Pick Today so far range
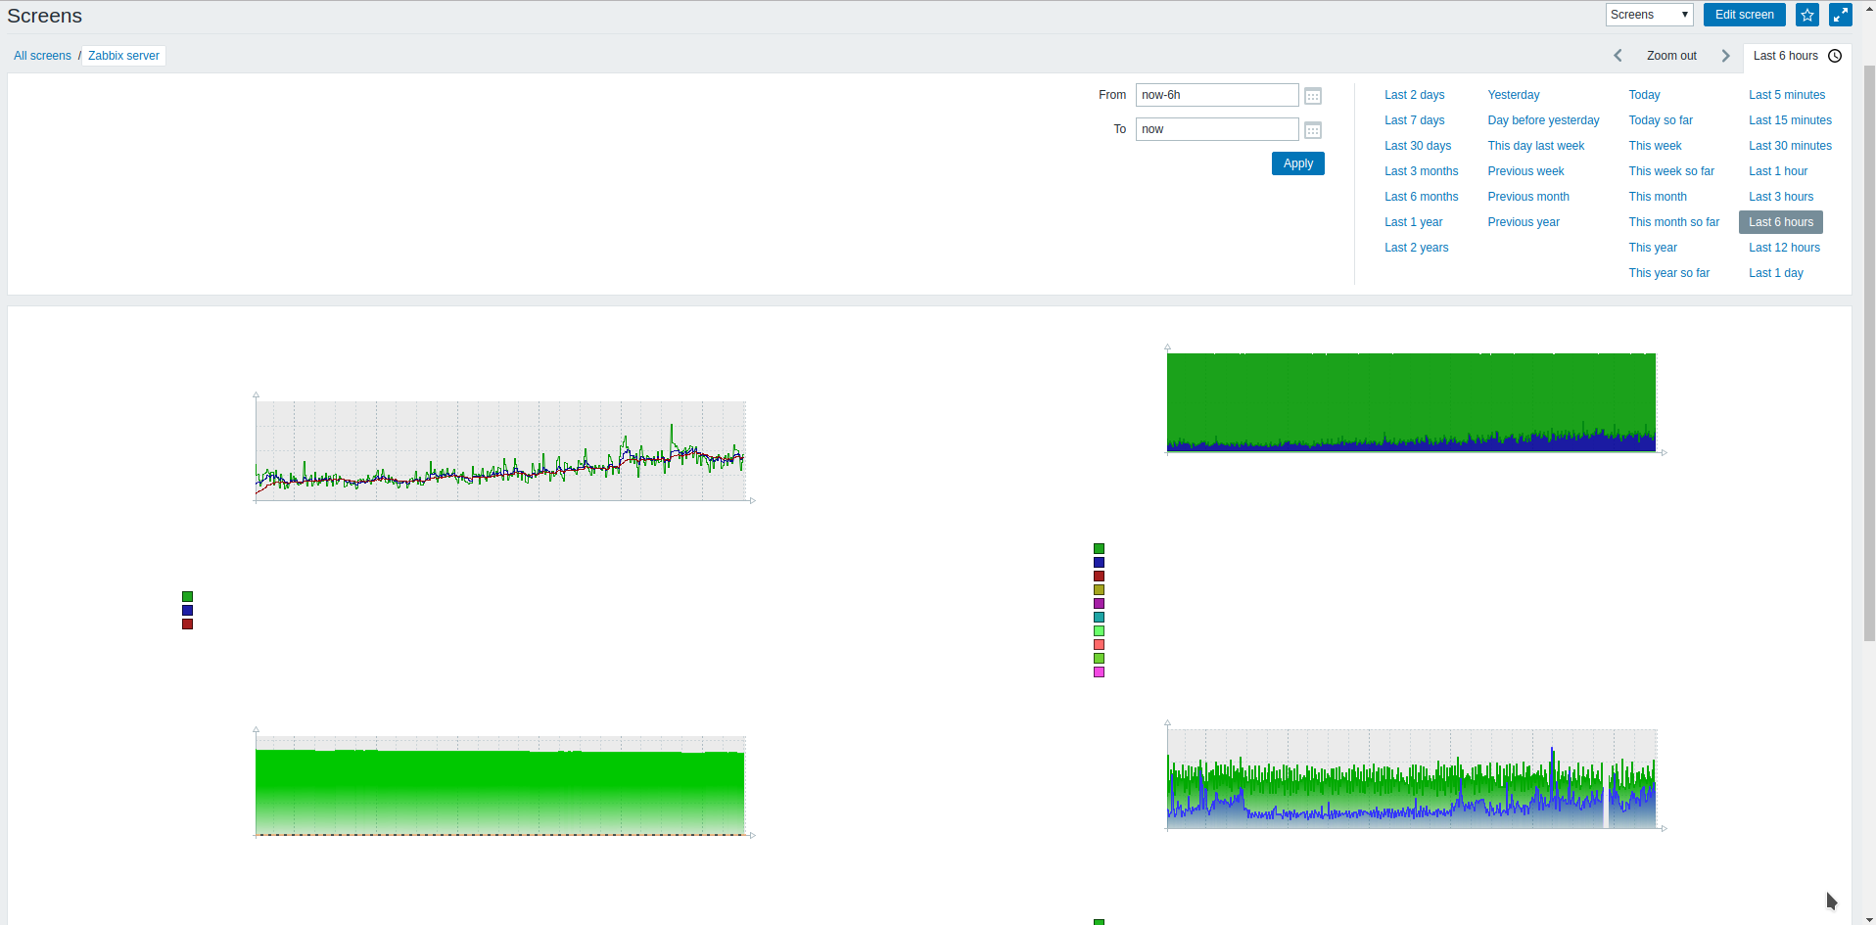 1661,120
